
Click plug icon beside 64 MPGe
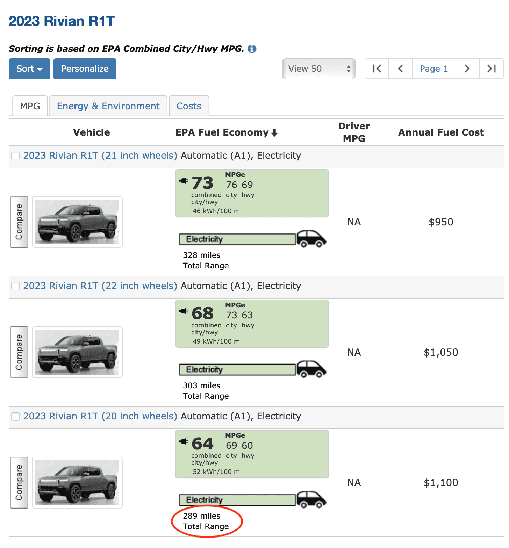point(184,441)
